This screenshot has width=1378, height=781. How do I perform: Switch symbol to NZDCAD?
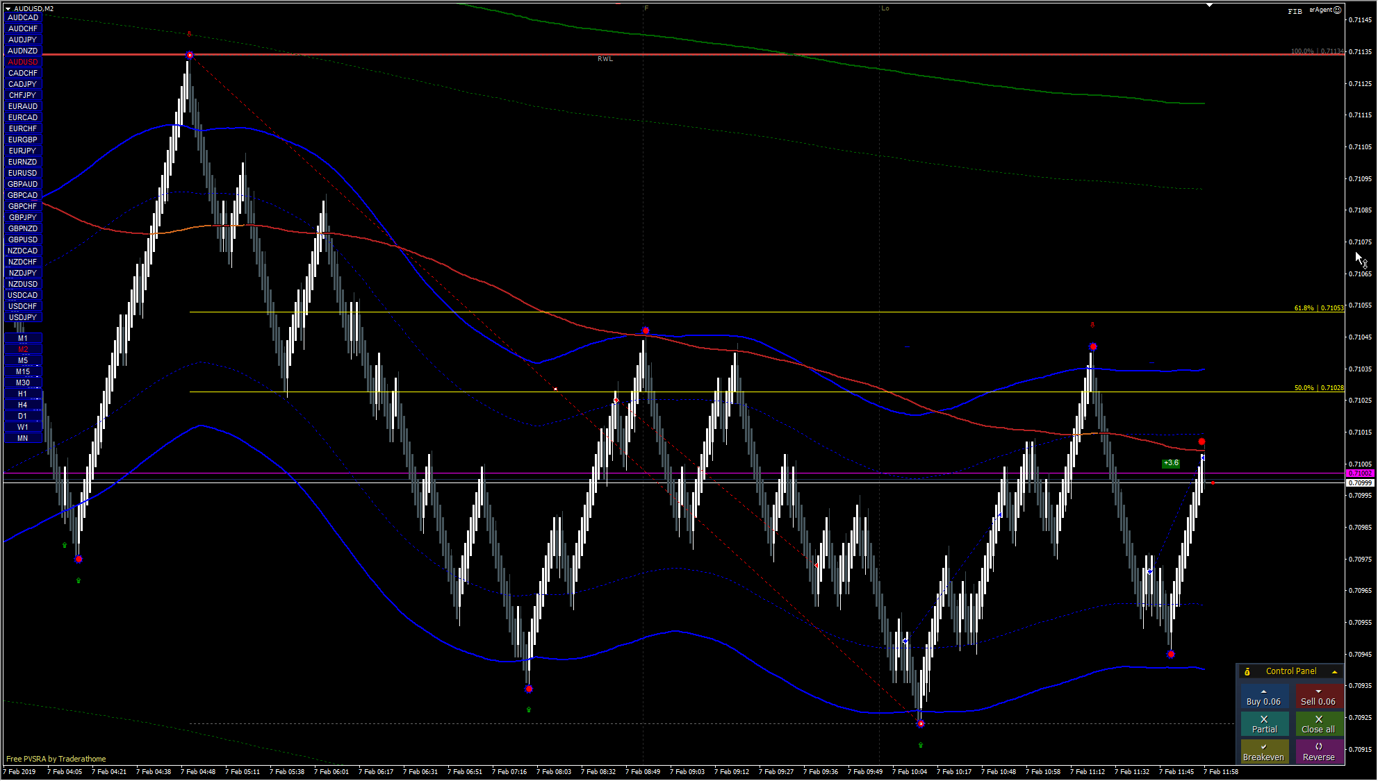point(23,251)
